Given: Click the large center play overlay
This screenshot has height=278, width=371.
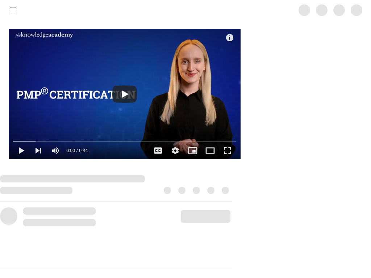Looking at the screenshot, I should tap(125, 94).
